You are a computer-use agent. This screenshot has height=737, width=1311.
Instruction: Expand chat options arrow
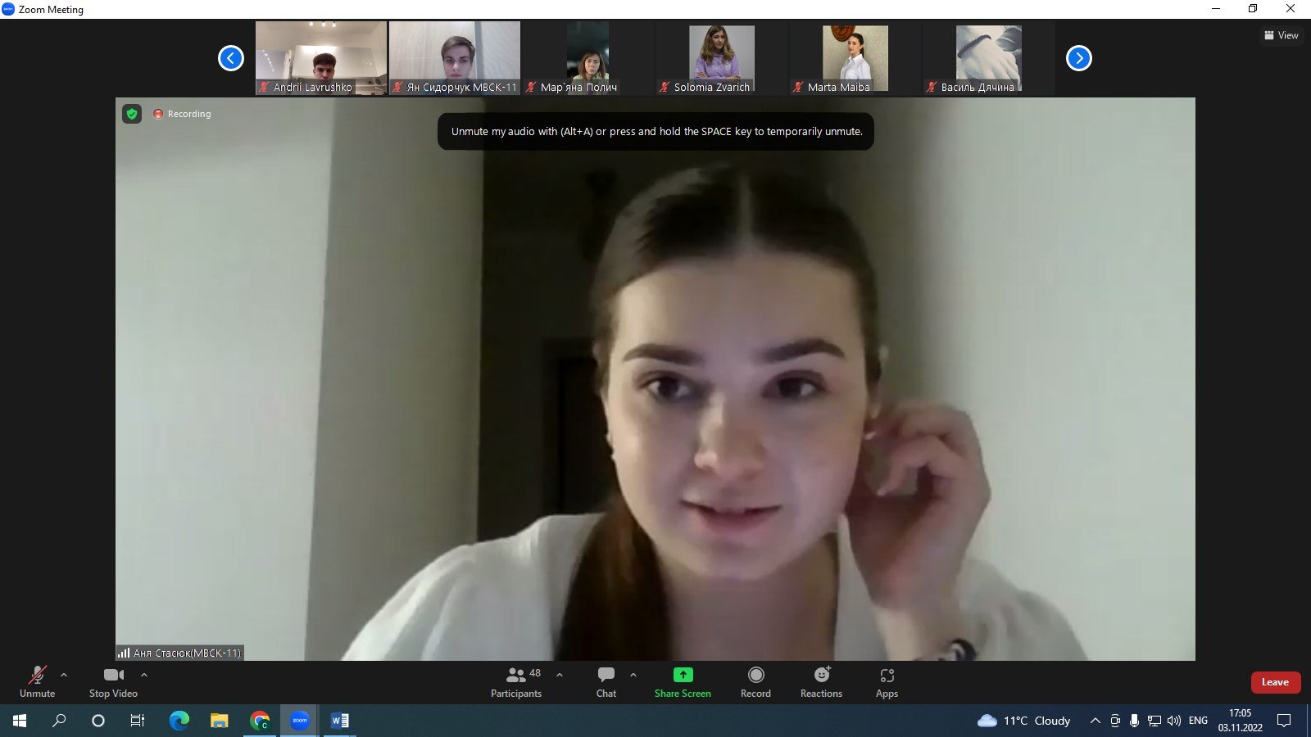click(633, 675)
